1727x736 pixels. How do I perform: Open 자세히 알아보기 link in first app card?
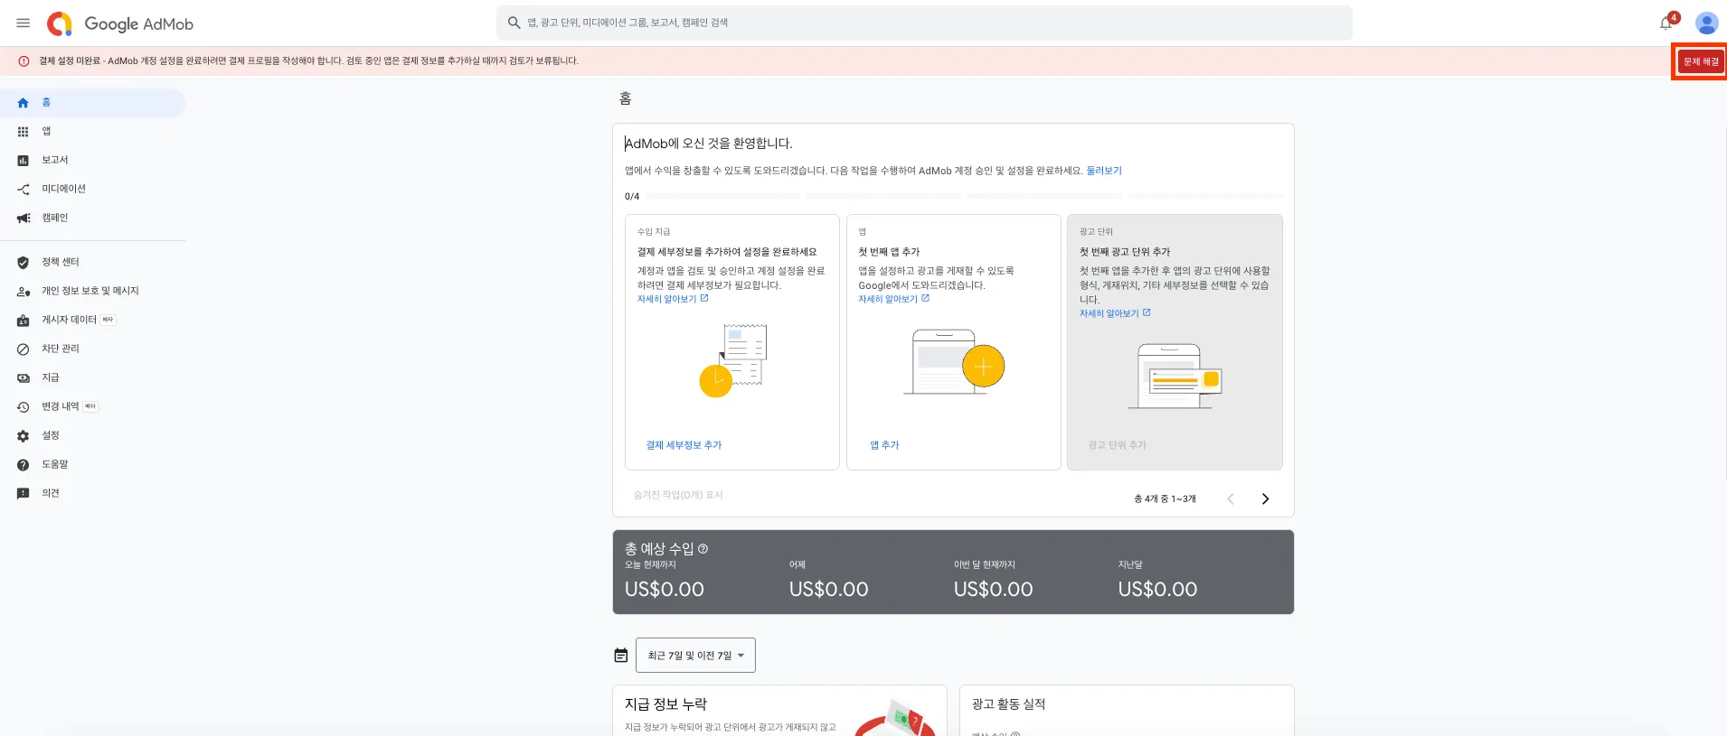893,299
